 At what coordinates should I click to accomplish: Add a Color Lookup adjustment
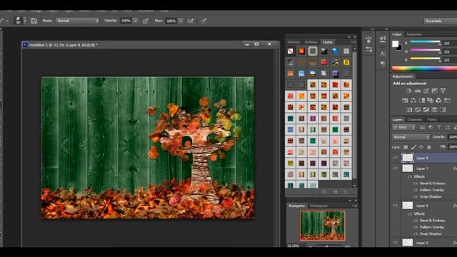(x=447, y=100)
